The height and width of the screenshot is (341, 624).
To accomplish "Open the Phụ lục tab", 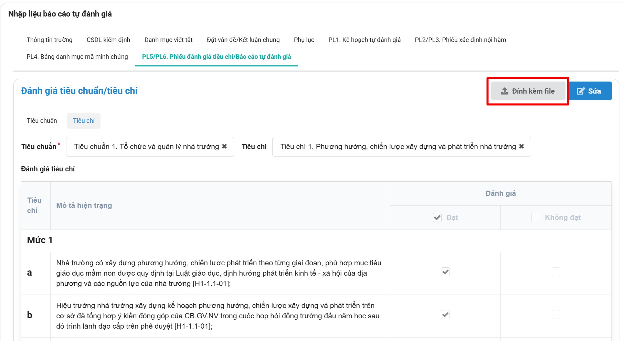I will pyautogui.click(x=304, y=40).
